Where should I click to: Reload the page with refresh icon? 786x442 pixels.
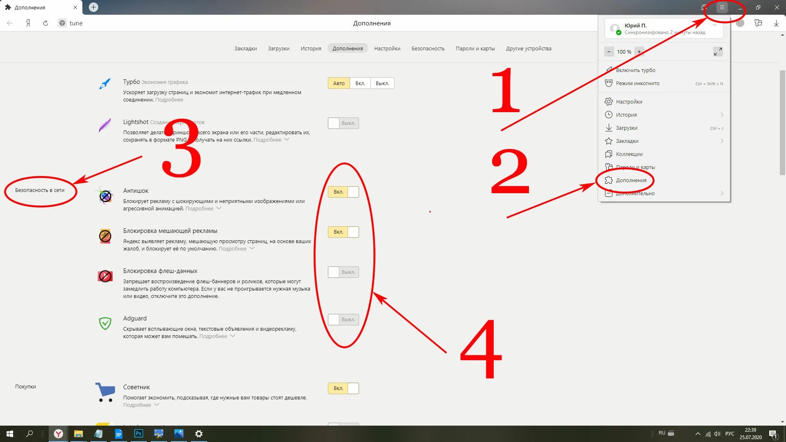tap(45, 23)
